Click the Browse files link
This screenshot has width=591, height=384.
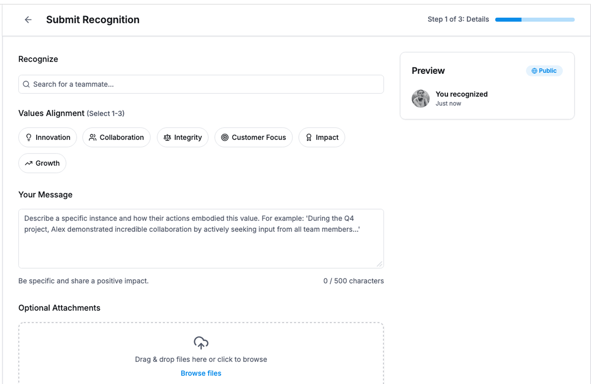[201, 373]
